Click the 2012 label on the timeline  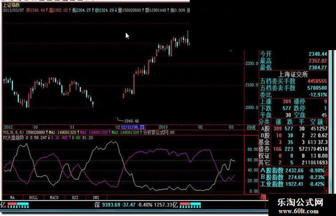point(9,127)
